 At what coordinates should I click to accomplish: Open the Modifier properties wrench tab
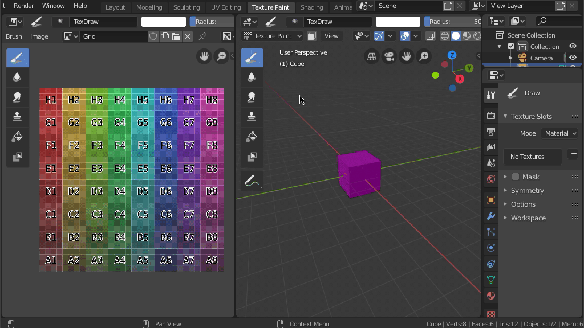pos(491,216)
